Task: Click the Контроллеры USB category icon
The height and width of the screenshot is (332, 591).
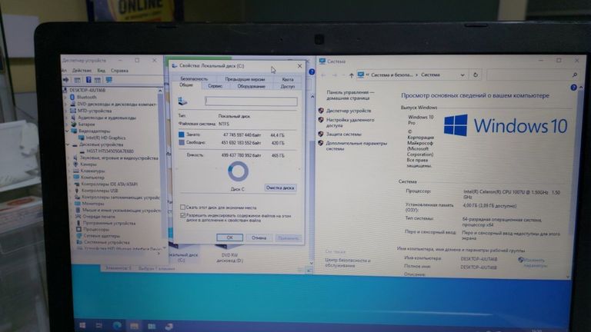Action: [x=76, y=191]
